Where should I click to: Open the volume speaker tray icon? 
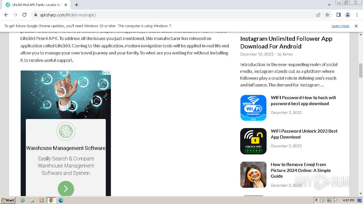coord(322,200)
